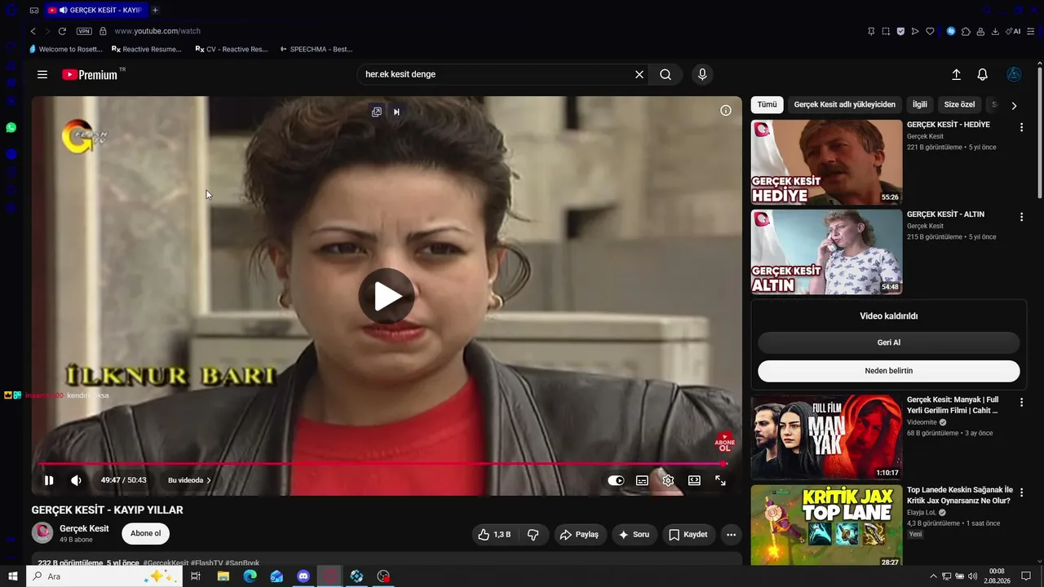Bookmark page with the heart icon

click(x=930, y=31)
